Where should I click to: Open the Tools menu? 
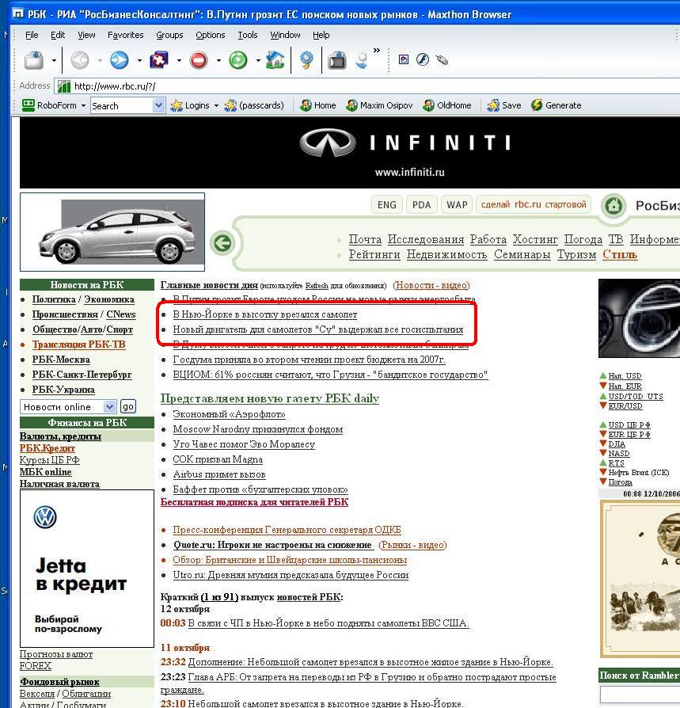click(x=248, y=35)
